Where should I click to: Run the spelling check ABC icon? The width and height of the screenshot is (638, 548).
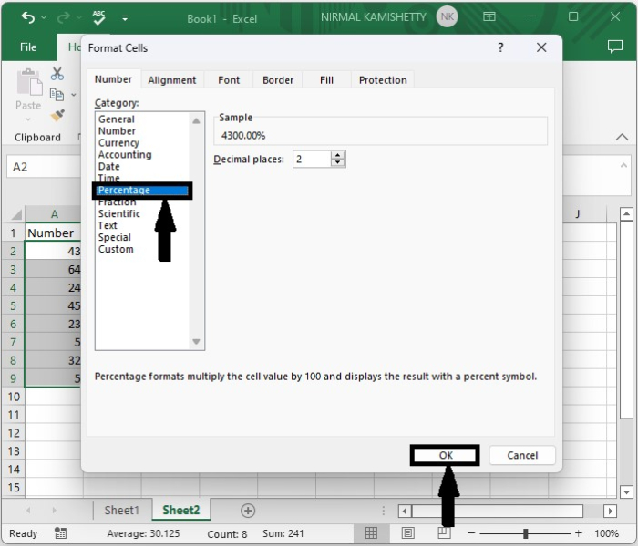98,17
